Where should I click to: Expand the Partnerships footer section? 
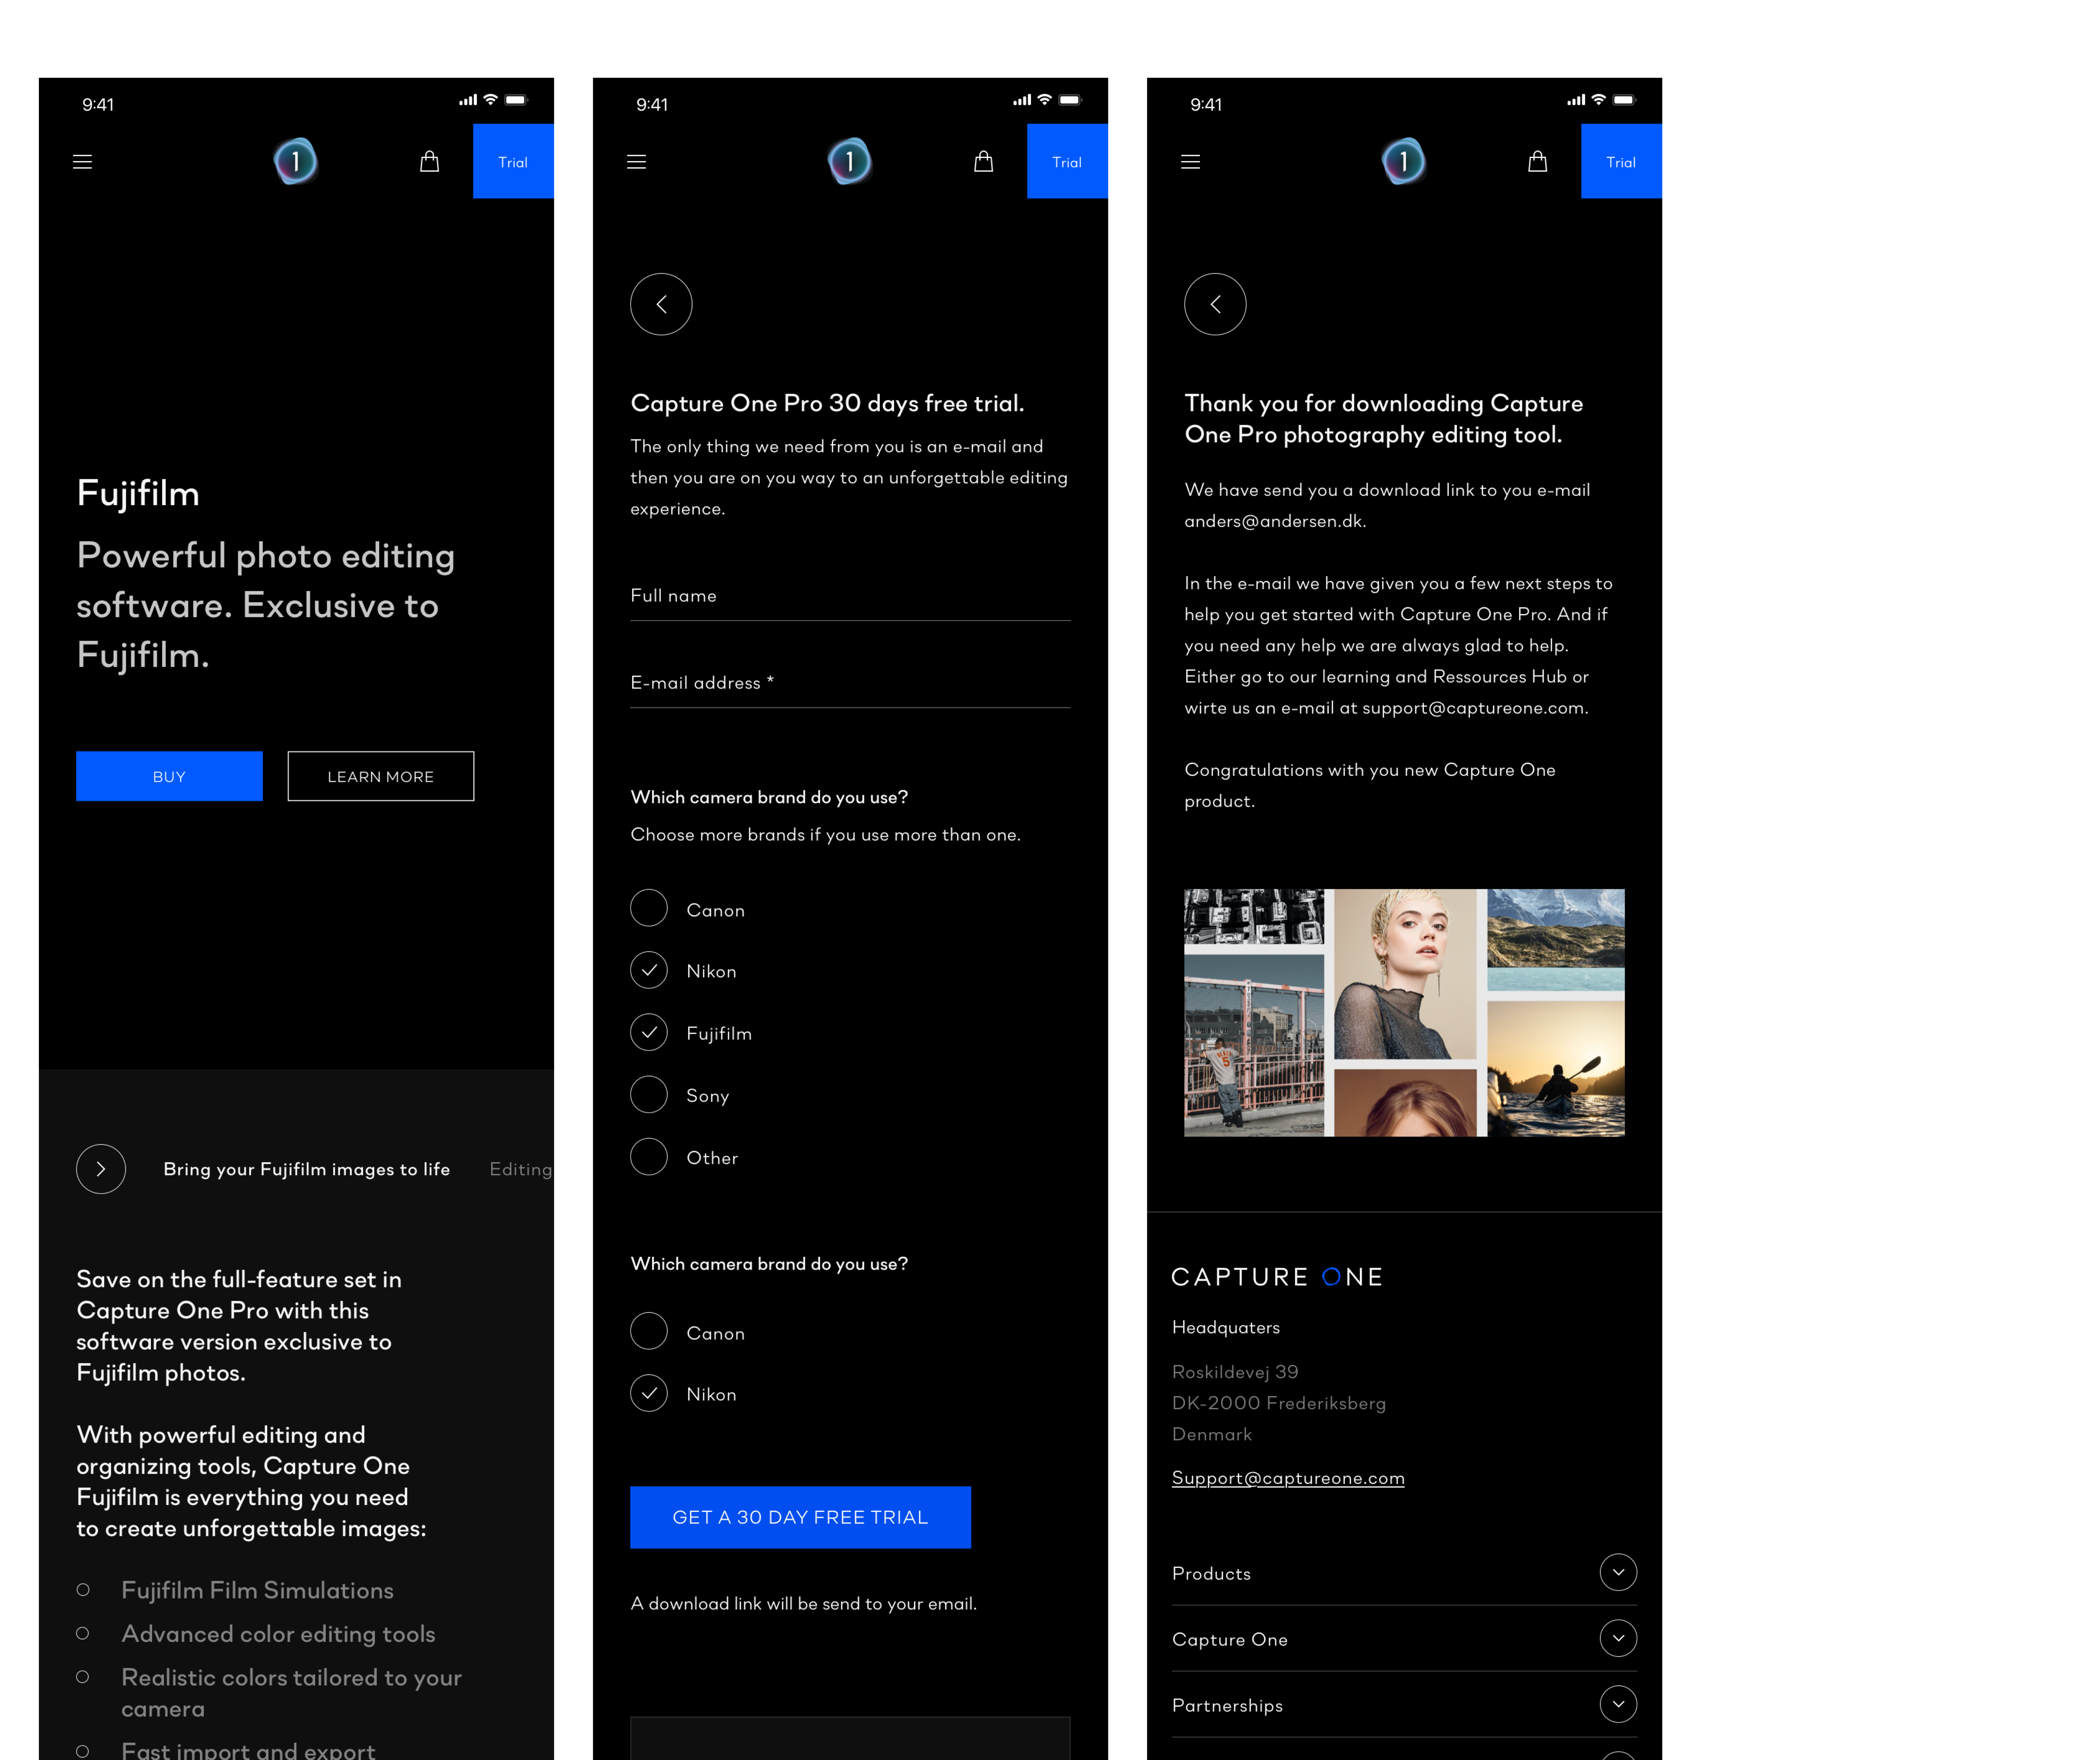click(x=1404, y=1705)
